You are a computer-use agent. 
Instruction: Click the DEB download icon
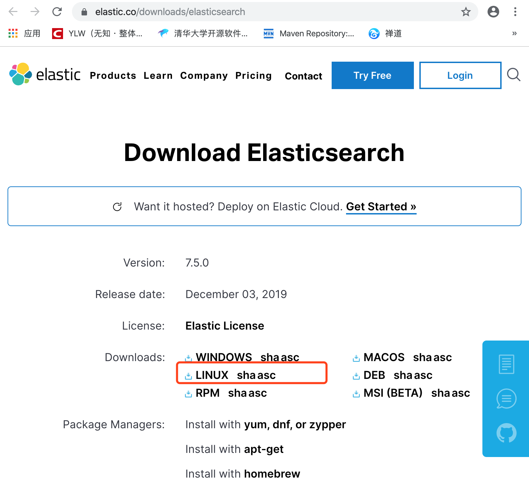point(356,376)
